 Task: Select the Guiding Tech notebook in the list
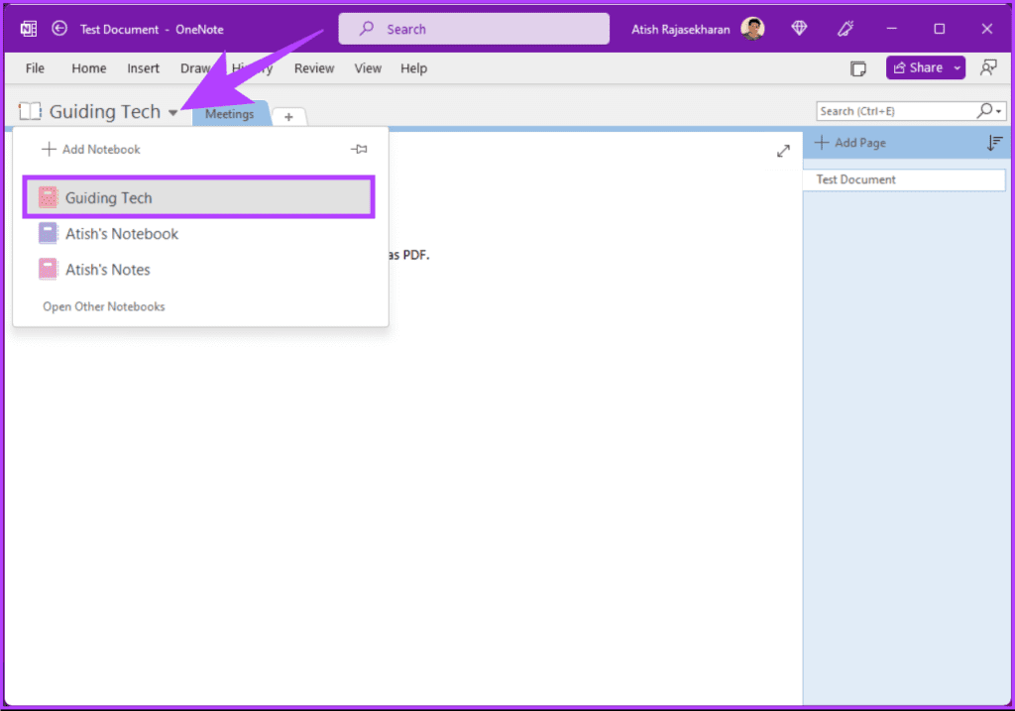[198, 197]
